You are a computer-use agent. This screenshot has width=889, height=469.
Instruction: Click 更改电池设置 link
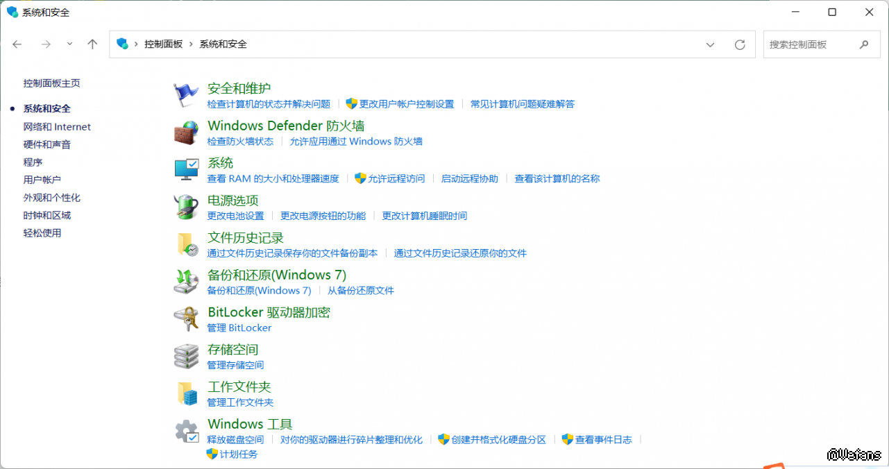coord(235,216)
